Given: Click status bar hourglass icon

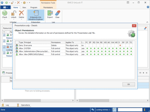Looking at the screenshot, I should click(x=144, y=110).
